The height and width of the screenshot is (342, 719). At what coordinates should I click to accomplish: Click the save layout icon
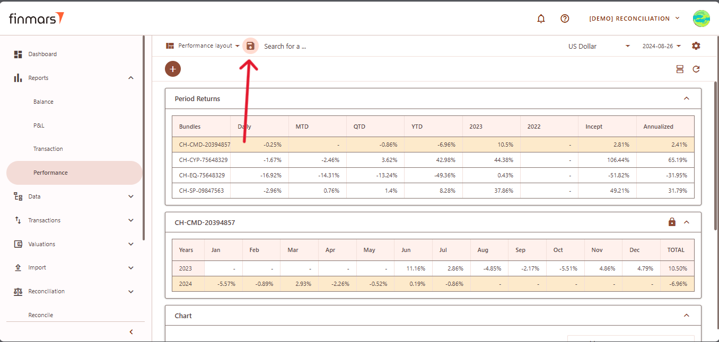tap(251, 46)
